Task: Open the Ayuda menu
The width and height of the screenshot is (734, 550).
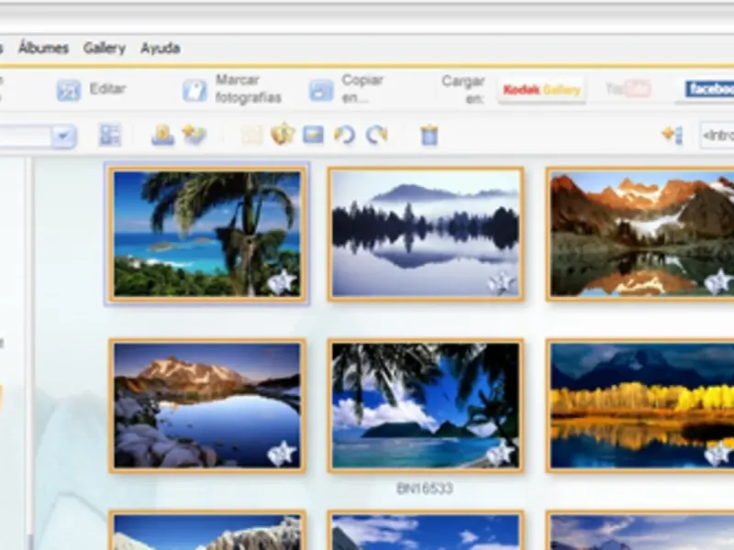Action: click(x=160, y=48)
